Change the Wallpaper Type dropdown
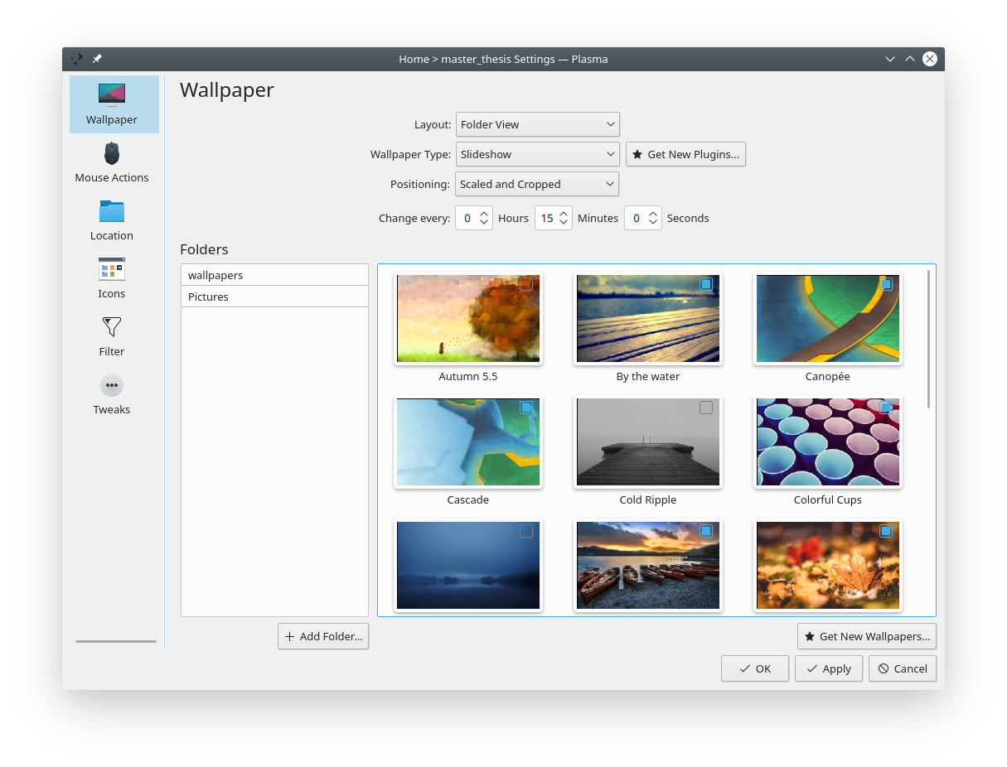Screen dimensions: 1007x767 537,154
